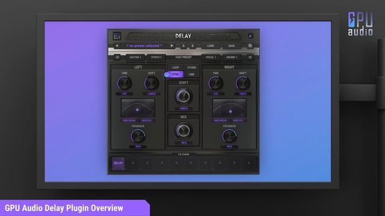The height and width of the screenshot is (216, 385).
Task: Click the SAVE button
Action: (x=232, y=46)
